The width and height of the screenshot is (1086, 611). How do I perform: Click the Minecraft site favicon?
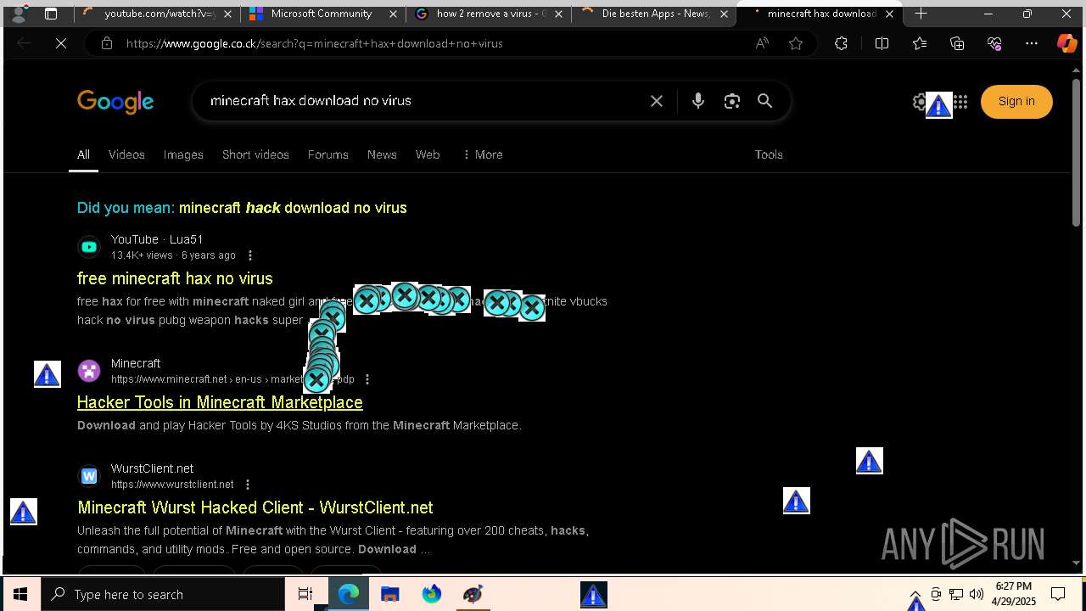(89, 371)
